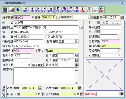Image resolution: width=126 pixels, height=99 pixels.
Task: Expand the 讀者類別 dropdown
Action: 89,17
